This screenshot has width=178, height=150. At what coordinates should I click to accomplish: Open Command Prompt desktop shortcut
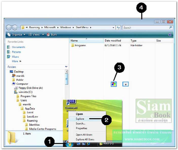[71, 105]
